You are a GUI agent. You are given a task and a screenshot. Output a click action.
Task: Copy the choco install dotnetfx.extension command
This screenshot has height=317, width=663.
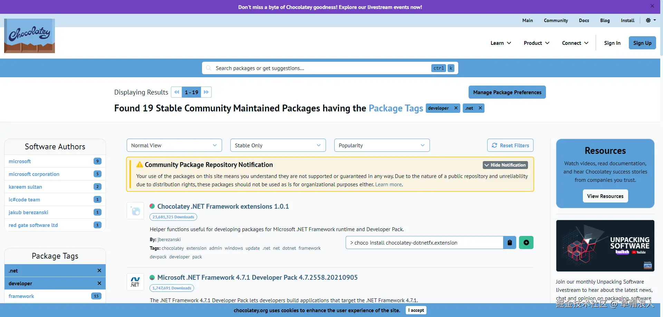510,242
